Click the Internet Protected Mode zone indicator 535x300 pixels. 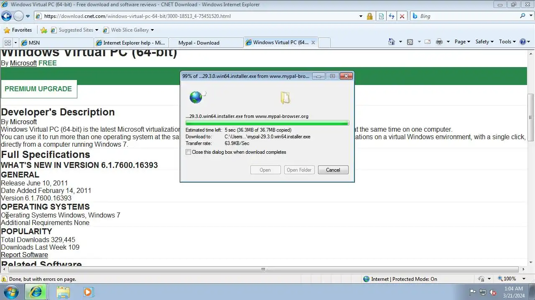pos(400,279)
